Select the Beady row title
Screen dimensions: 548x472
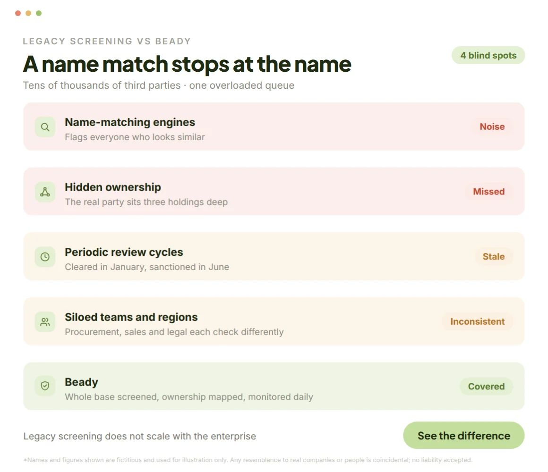pos(81,382)
